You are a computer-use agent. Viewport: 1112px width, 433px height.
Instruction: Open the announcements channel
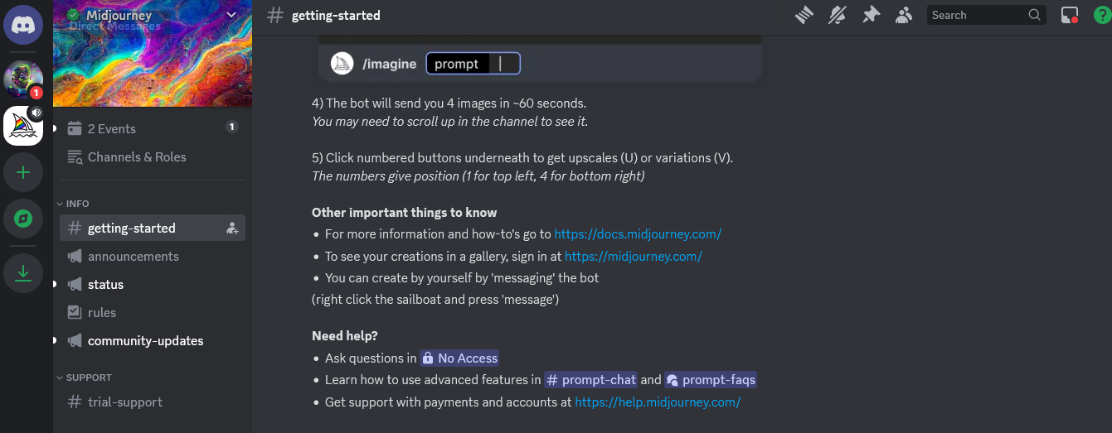pyautogui.click(x=133, y=257)
